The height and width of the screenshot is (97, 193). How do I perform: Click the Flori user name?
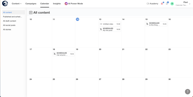tap(185, 2)
